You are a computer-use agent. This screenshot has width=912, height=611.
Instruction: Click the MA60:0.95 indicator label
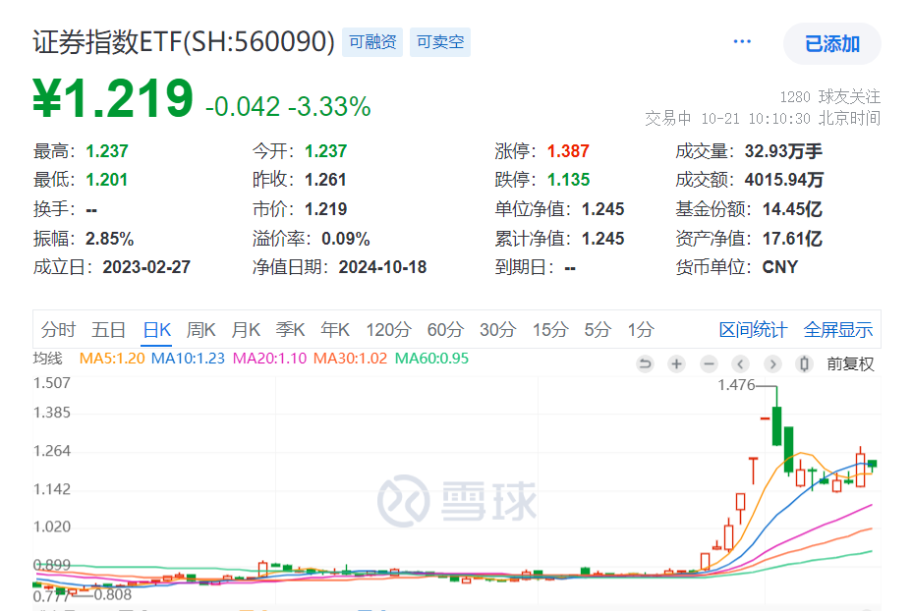point(431,359)
